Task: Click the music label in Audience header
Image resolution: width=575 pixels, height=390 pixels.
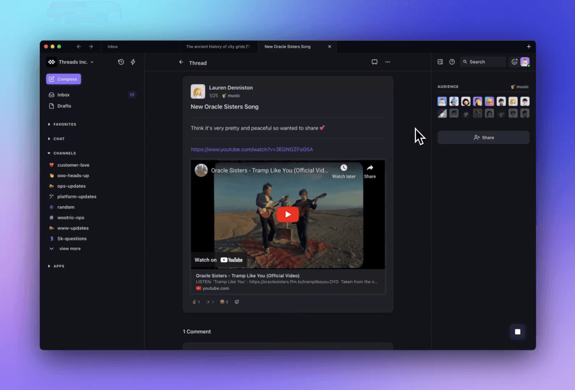Action: (519, 87)
